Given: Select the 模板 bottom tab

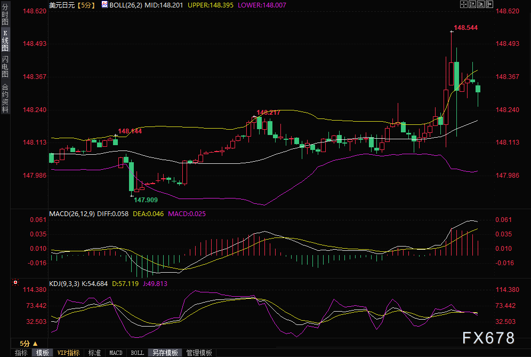Looking at the screenshot, I should pyautogui.click(x=42, y=353).
